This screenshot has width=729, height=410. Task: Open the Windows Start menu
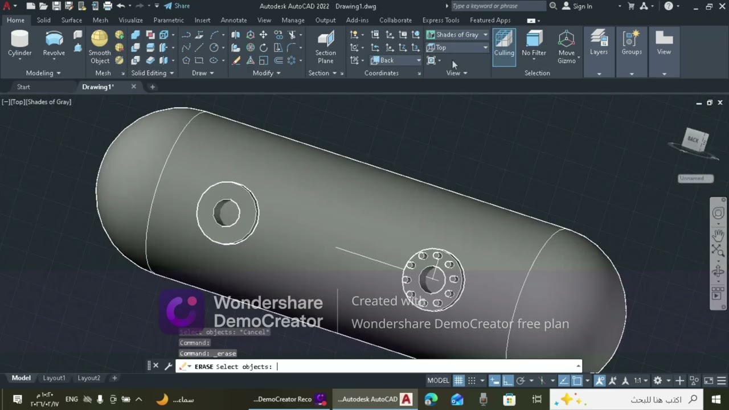(716, 399)
